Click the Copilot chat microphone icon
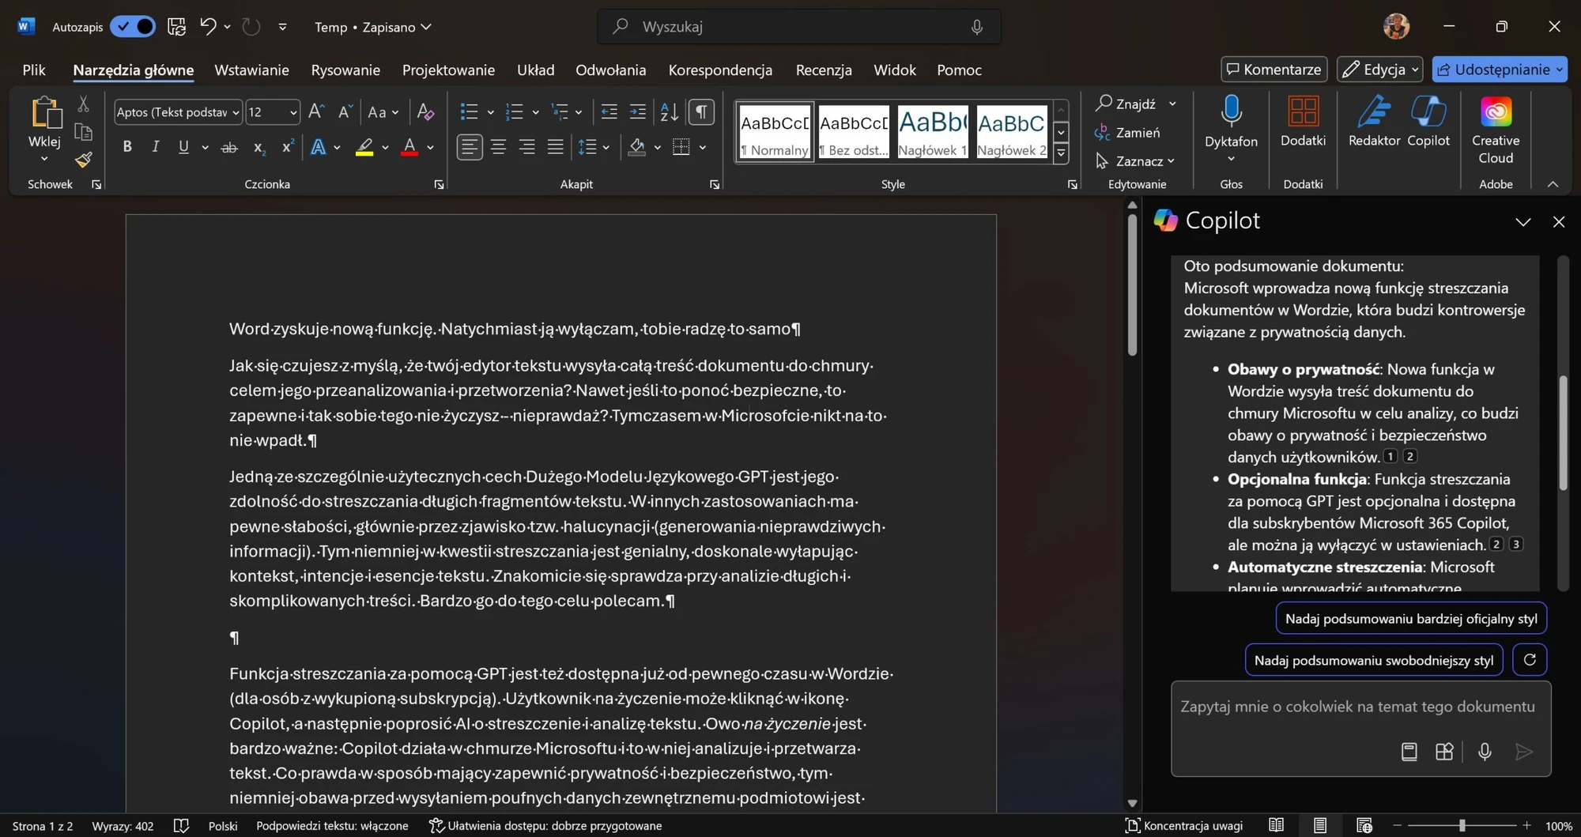 tap(1485, 752)
